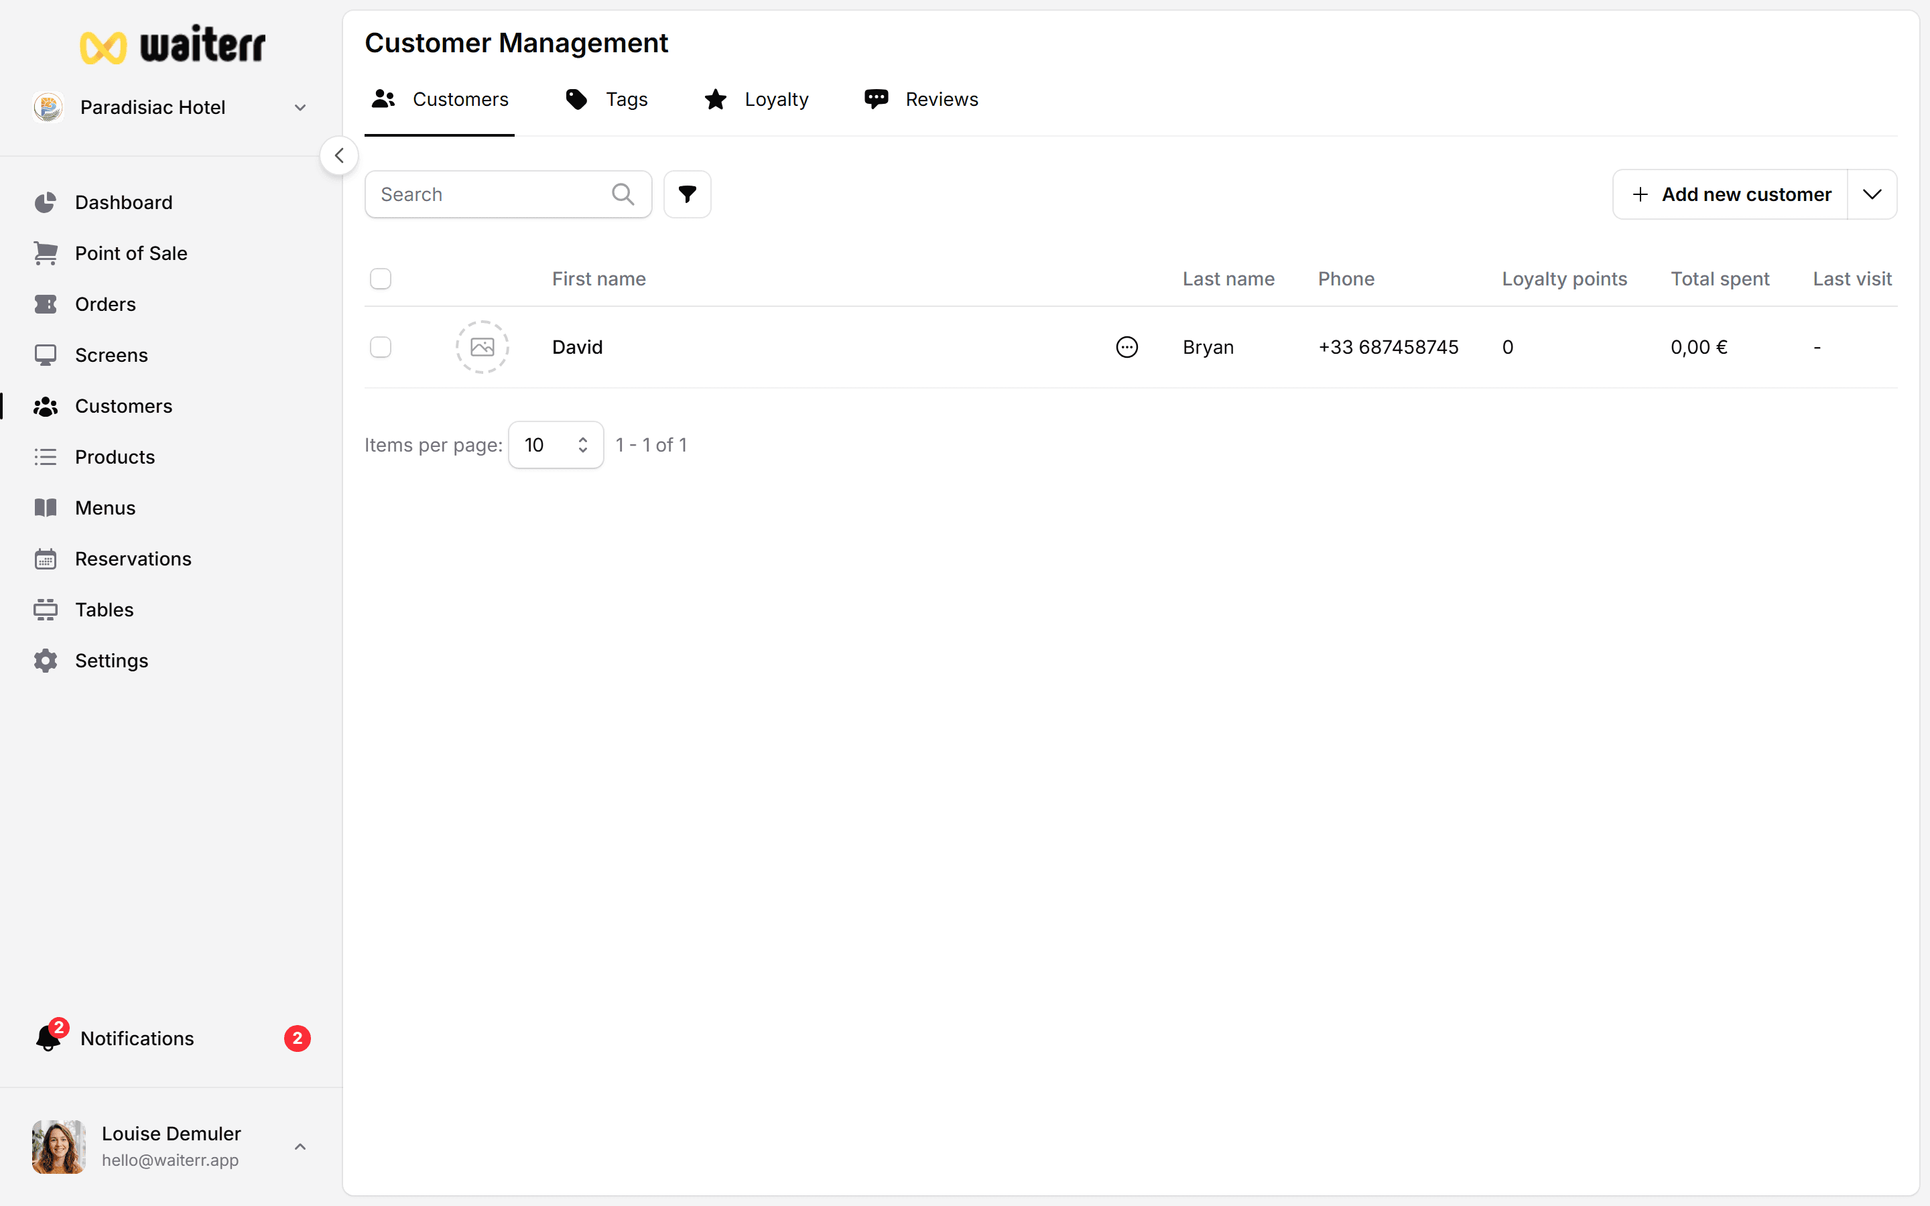Click the last name Bryan
Image resolution: width=1930 pixels, height=1206 pixels.
(1208, 347)
